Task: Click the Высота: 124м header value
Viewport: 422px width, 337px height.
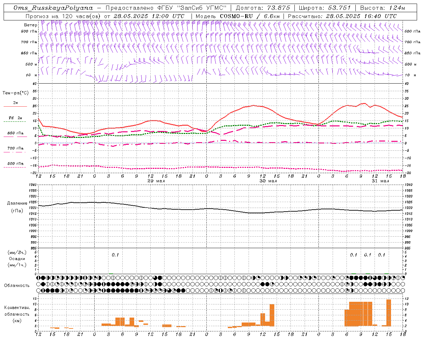Action: click(x=382, y=8)
